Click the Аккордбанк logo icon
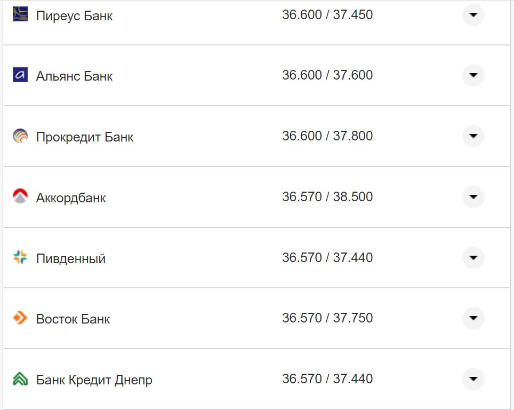This screenshot has height=410, width=514. click(19, 196)
